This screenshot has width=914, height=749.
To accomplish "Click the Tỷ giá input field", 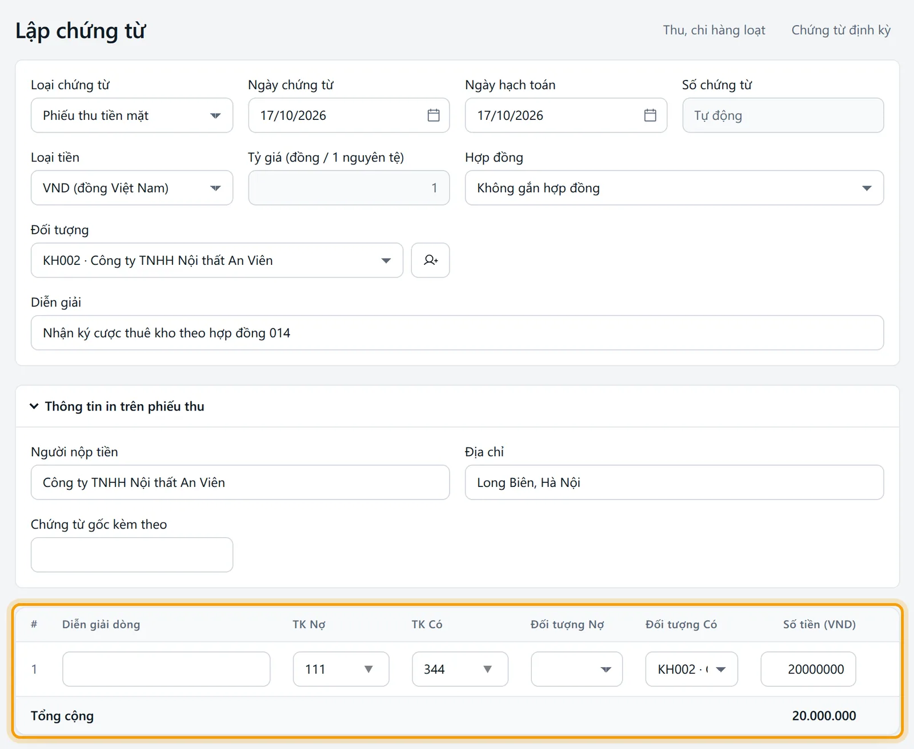I will [348, 188].
